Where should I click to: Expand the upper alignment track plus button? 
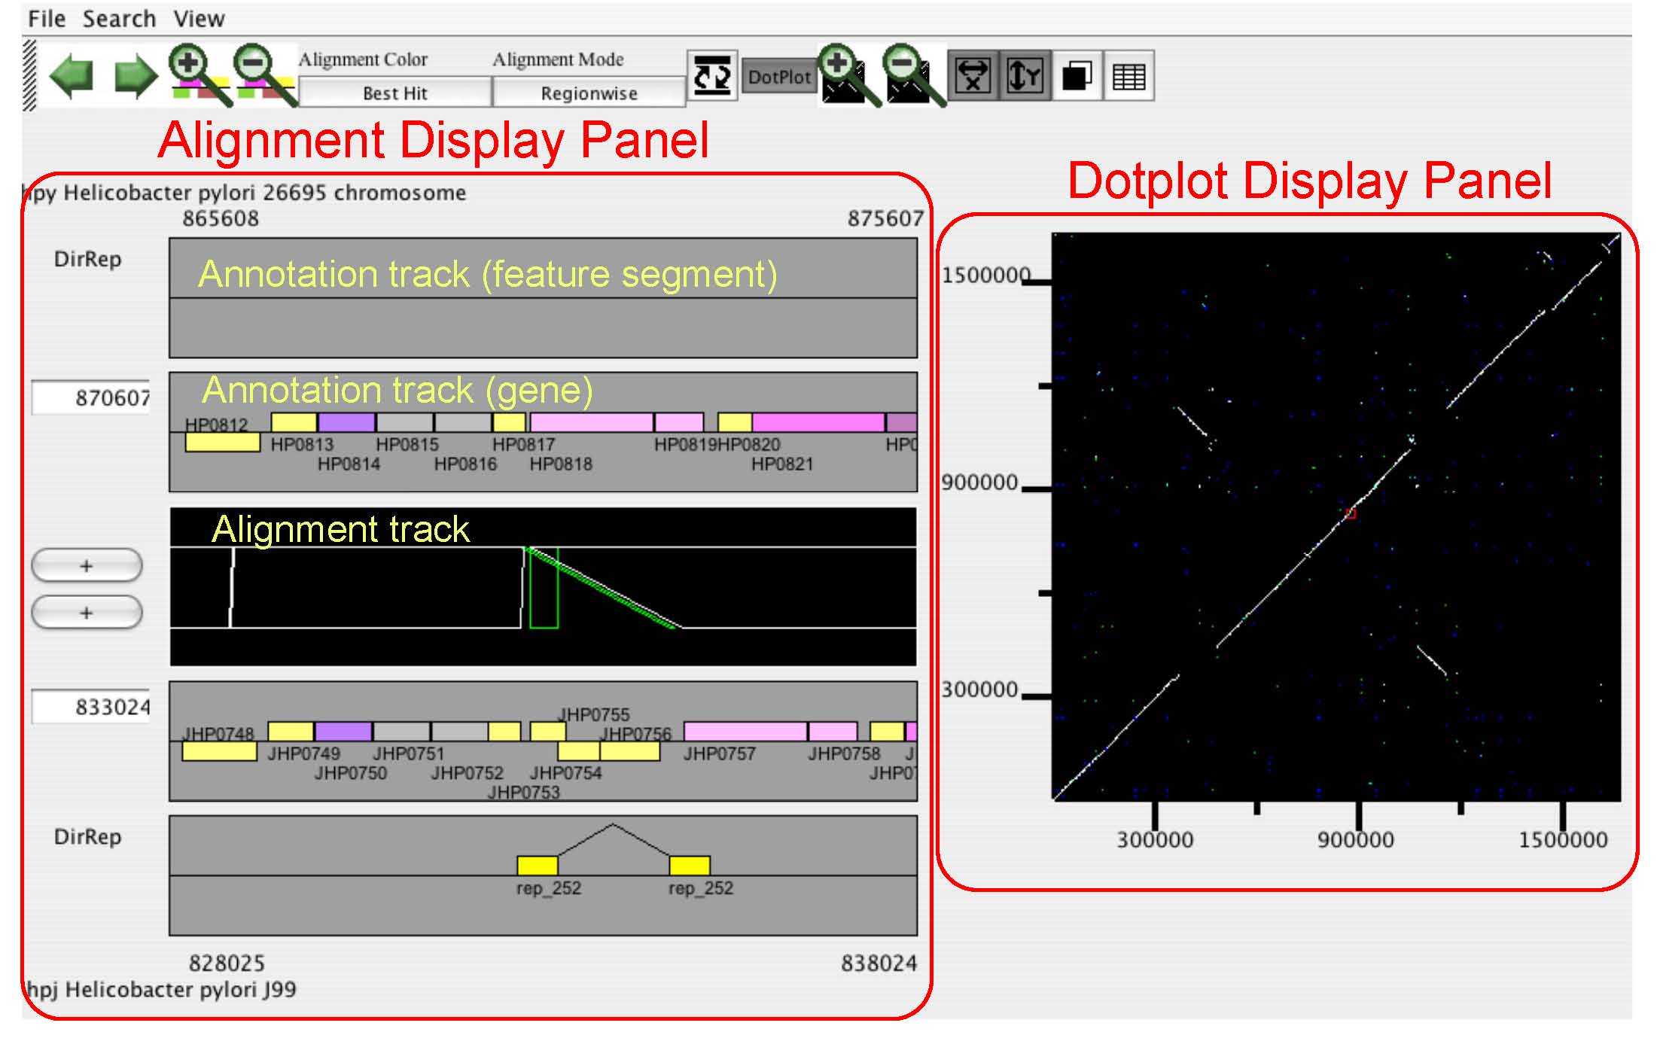[86, 566]
